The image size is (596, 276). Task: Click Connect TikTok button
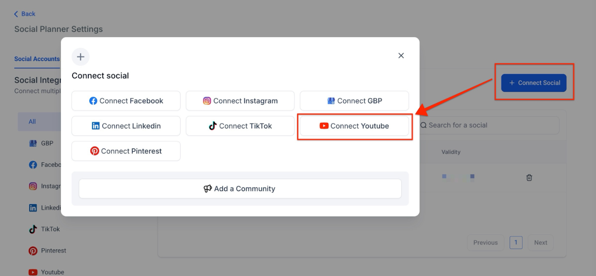click(x=240, y=126)
